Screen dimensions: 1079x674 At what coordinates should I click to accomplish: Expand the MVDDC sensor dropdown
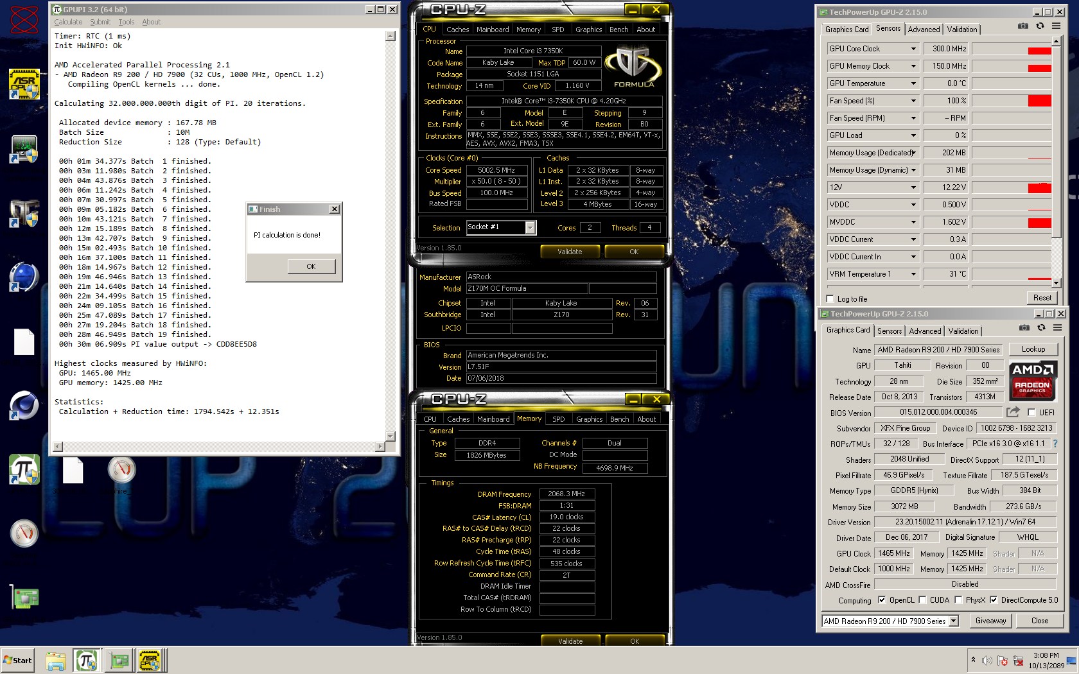pos(913,222)
